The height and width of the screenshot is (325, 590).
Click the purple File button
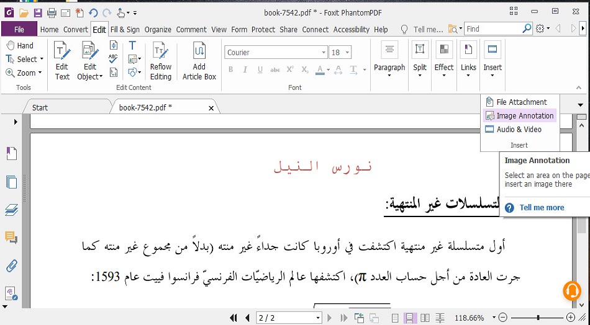19,29
